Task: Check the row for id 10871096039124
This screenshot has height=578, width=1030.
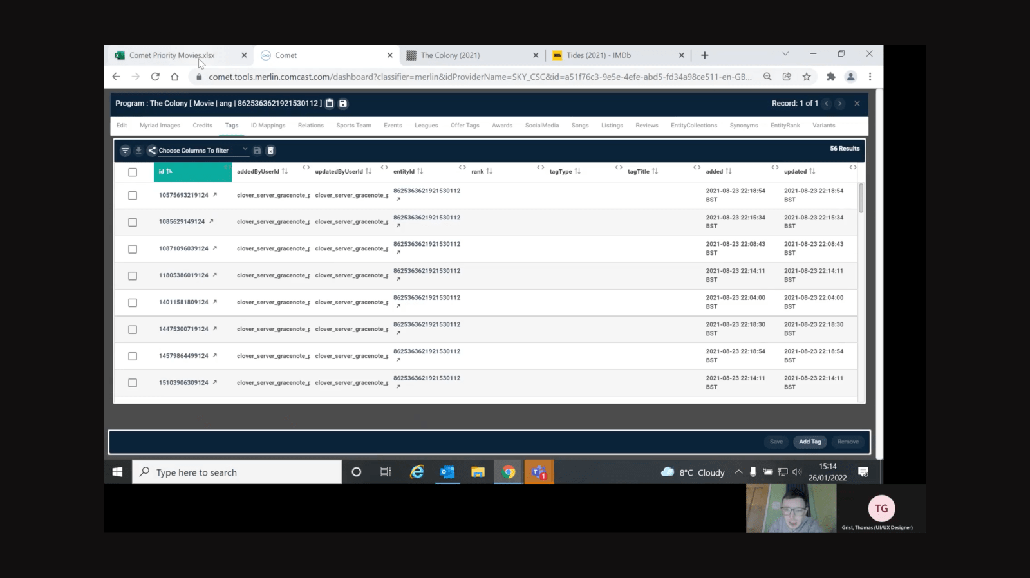Action: pos(133,249)
